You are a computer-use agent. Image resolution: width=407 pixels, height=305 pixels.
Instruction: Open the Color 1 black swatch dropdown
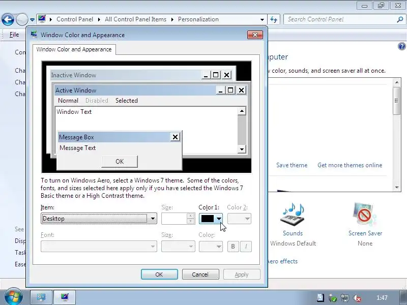(211, 219)
